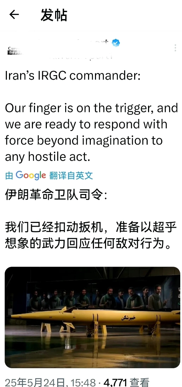Screen dimensions: 182x387
Task: Open the three-dot more options menu
Action: [x=175, y=48]
